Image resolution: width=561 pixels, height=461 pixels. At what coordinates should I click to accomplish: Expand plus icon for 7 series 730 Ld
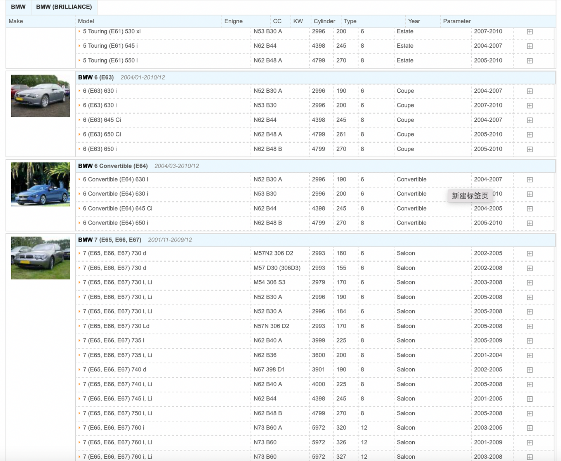tap(530, 326)
